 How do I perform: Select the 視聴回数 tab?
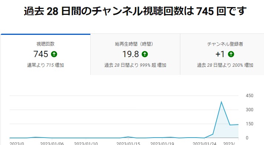46,54
